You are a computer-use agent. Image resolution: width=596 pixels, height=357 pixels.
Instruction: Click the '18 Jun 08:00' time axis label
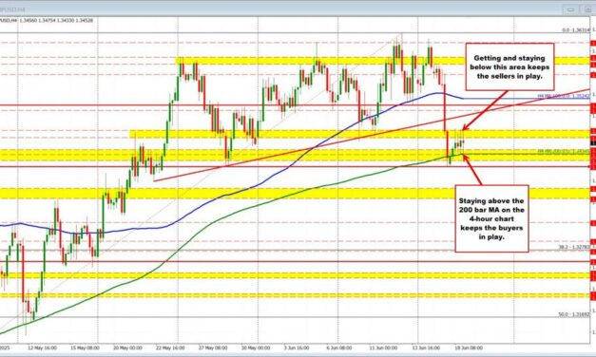click(469, 348)
